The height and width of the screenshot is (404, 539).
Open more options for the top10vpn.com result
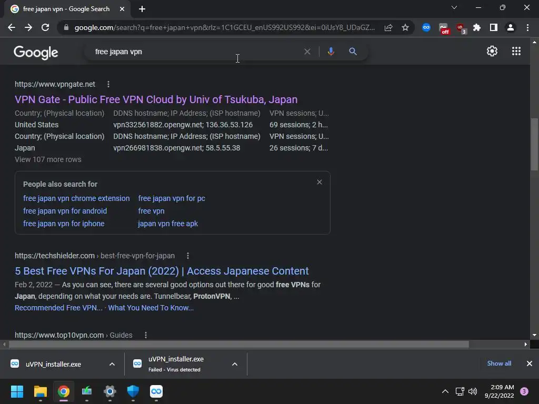coord(146,335)
